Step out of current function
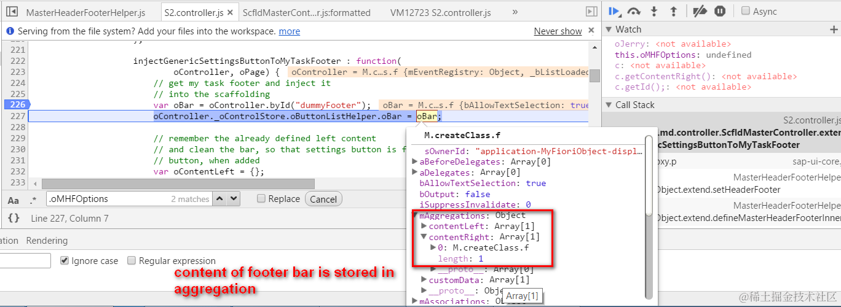 pos(673,11)
